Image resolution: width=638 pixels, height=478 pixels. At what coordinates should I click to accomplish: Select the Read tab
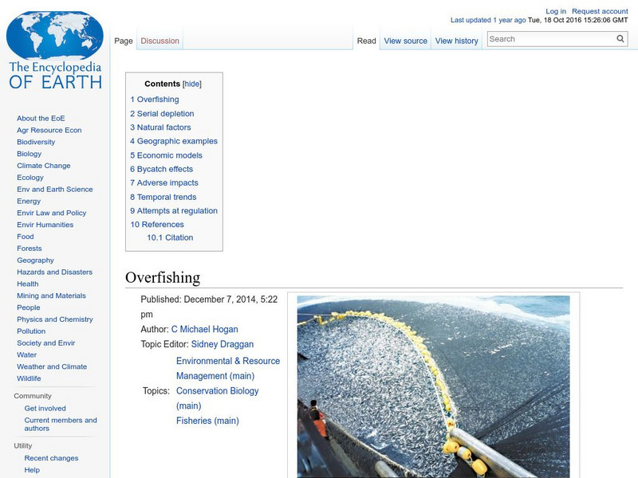tap(366, 41)
